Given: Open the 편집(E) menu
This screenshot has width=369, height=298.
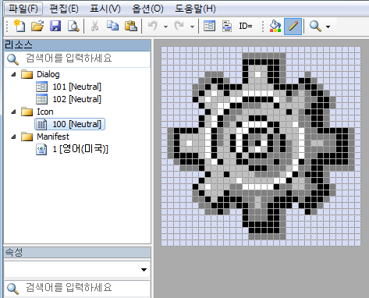Looking at the screenshot, I should point(64,9).
